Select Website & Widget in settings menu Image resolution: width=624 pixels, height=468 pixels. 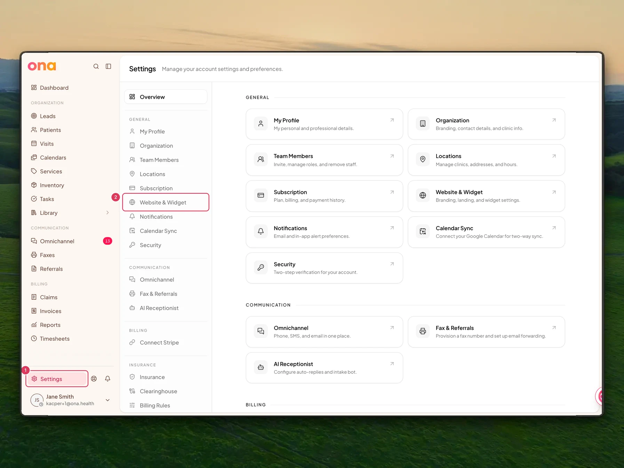[x=166, y=202]
